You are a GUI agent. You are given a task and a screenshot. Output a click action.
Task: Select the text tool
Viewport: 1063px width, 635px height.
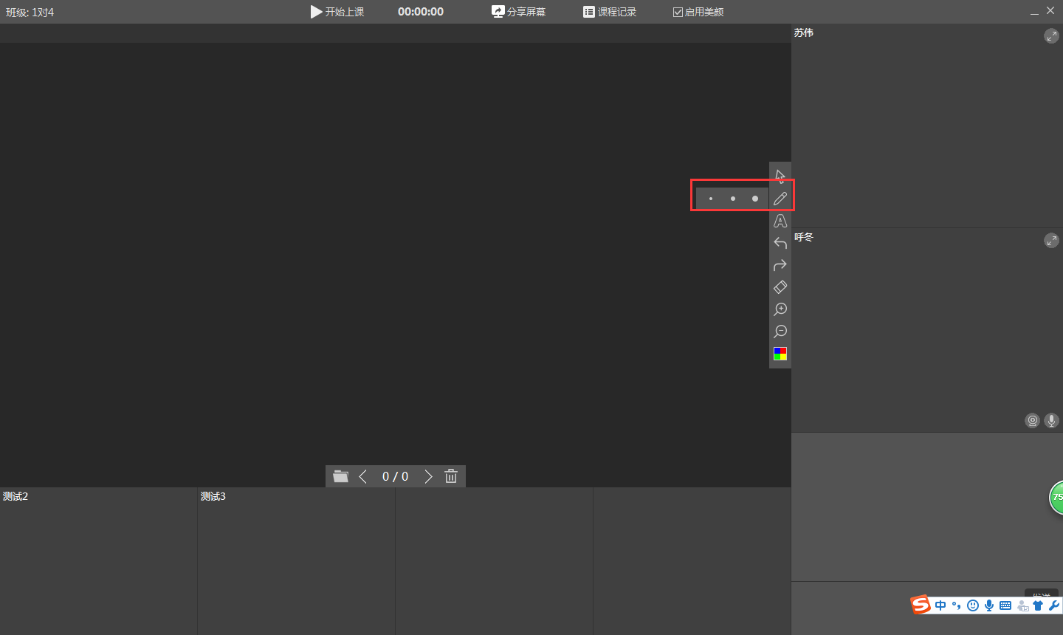click(x=780, y=221)
